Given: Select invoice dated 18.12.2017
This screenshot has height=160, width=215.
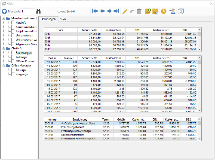Looking at the screenshot, I should [121, 62].
